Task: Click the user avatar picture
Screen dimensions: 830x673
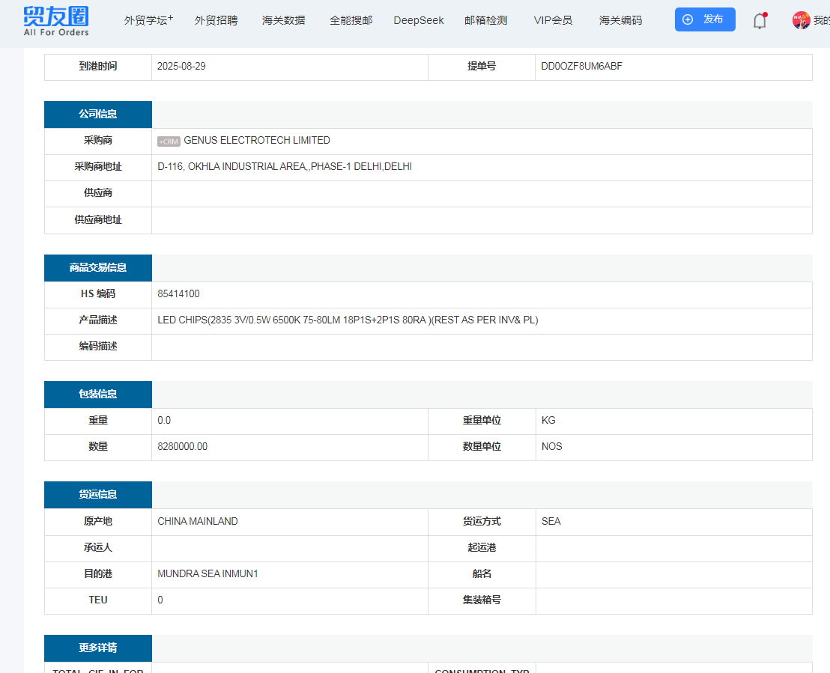Action: click(801, 20)
